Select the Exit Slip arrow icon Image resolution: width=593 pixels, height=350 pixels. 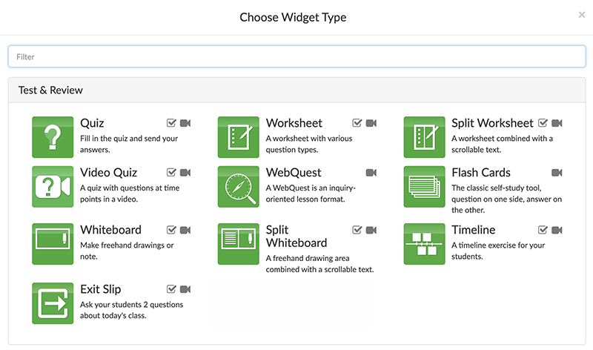(53, 303)
